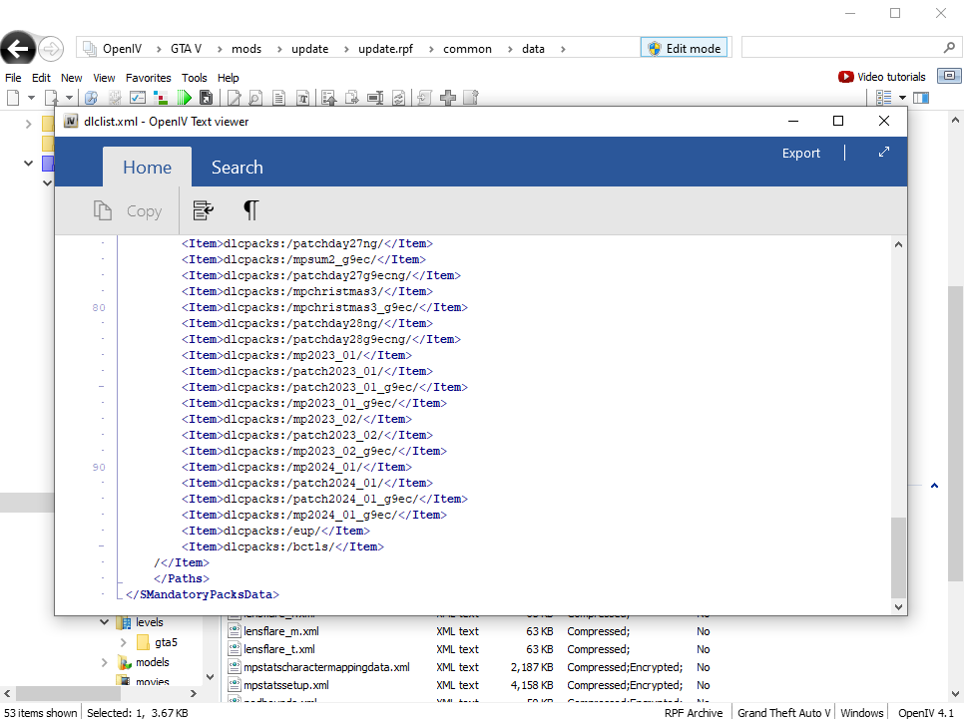Click the text viewer vertical scrollbar thumb
The image size is (964, 722).
898,556
